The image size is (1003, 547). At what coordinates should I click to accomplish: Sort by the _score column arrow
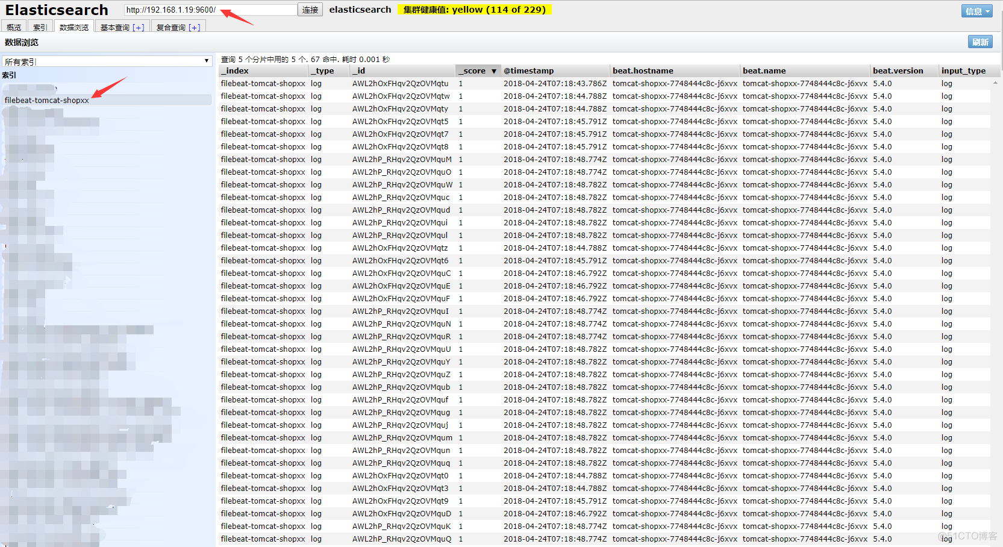coord(494,71)
